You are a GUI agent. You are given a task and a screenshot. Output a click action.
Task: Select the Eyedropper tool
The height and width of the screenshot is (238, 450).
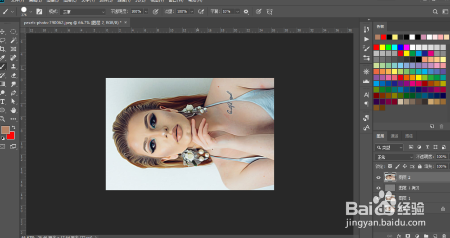pos(2,58)
